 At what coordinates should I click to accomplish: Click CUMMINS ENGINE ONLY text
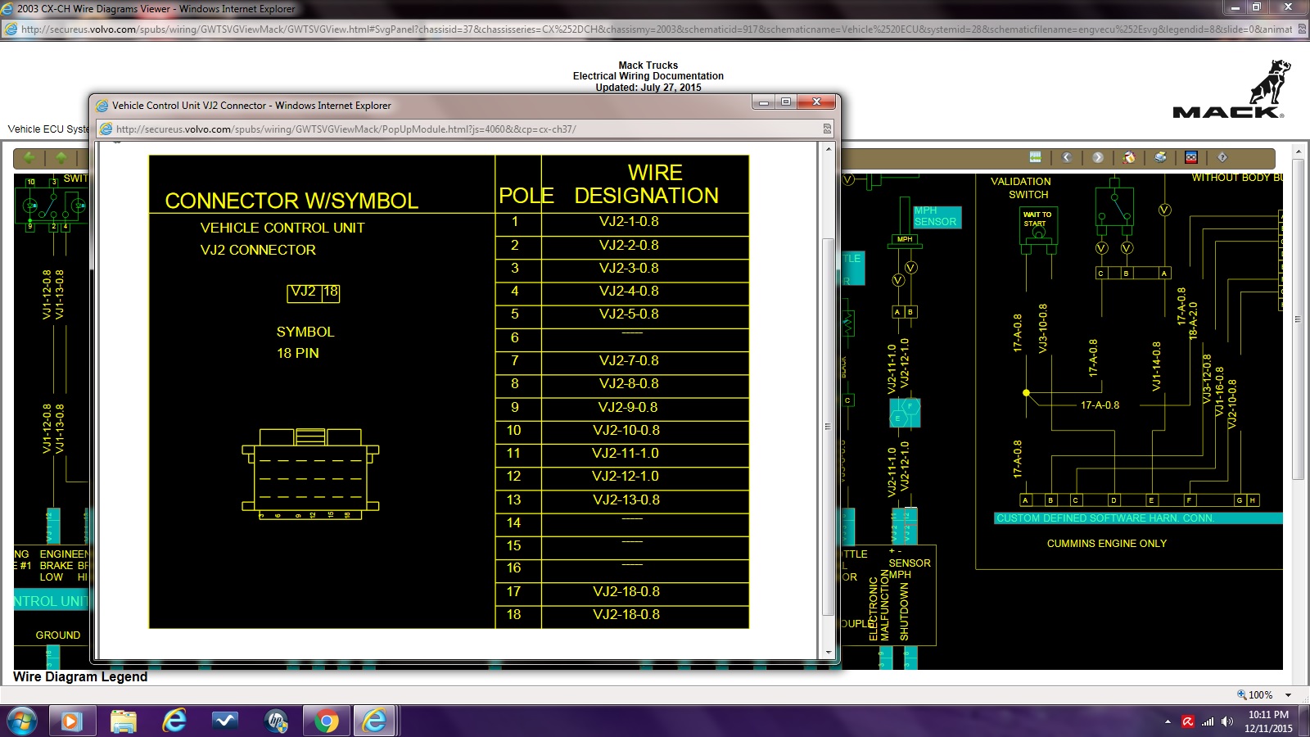1107,544
